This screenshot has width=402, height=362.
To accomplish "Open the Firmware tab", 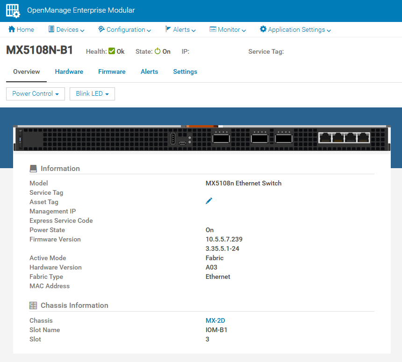I will pyautogui.click(x=112, y=72).
